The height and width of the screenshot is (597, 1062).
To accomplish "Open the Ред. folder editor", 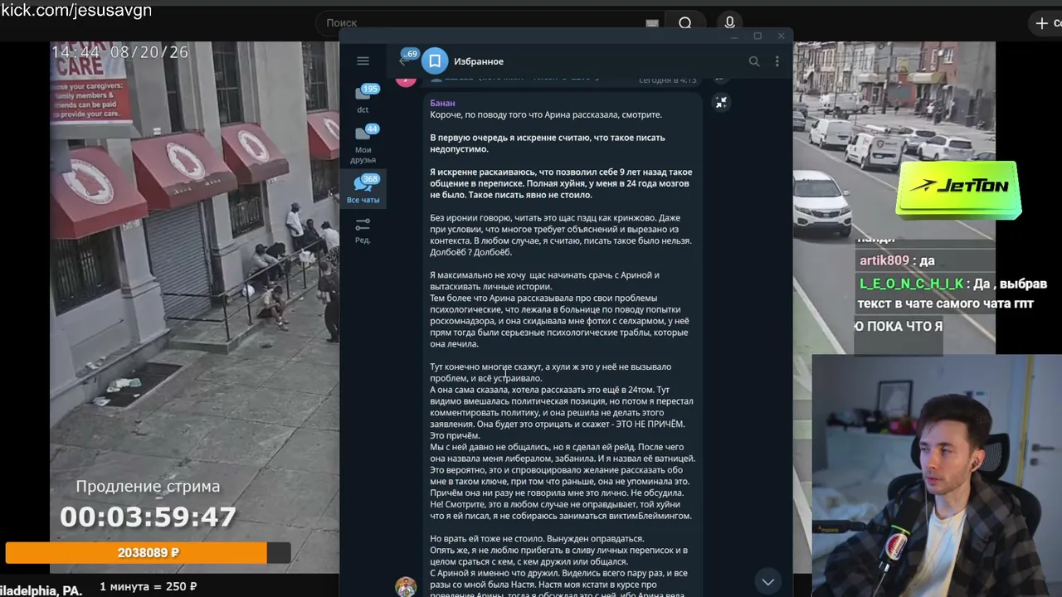I will [x=363, y=231].
